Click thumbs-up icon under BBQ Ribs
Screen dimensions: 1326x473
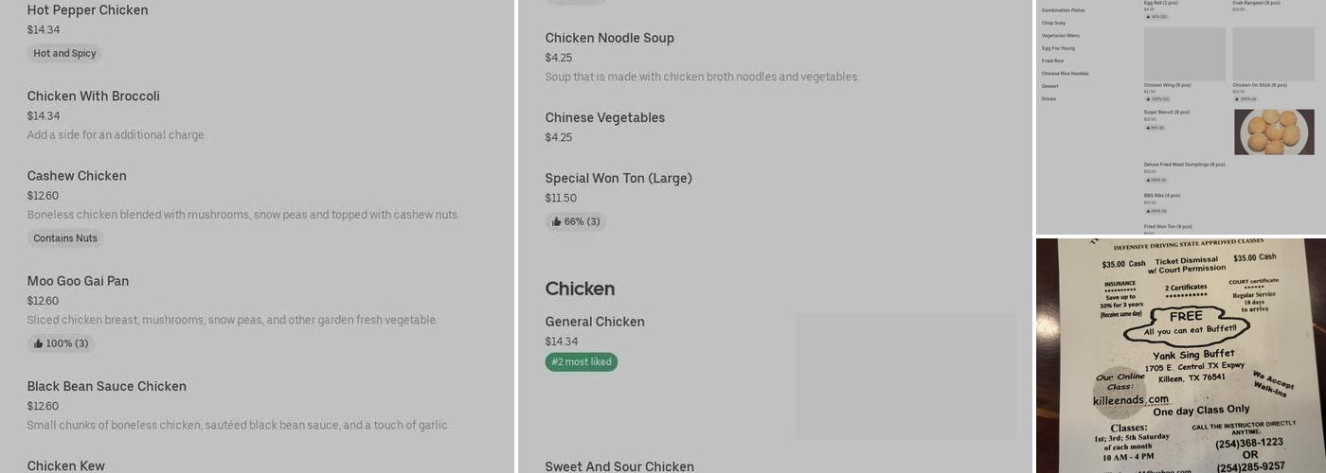click(1147, 211)
